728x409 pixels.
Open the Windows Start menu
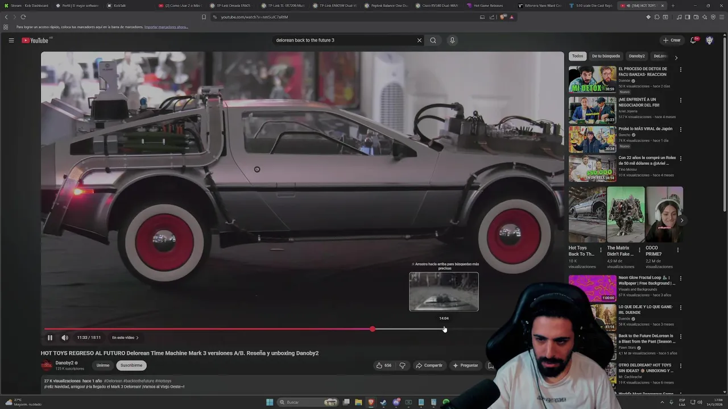click(270, 402)
